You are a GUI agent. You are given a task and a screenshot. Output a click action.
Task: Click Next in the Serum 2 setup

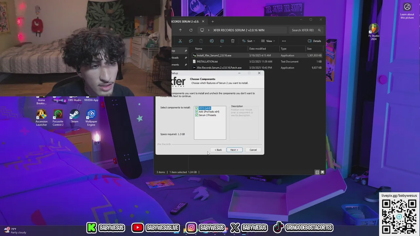click(x=234, y=150)
